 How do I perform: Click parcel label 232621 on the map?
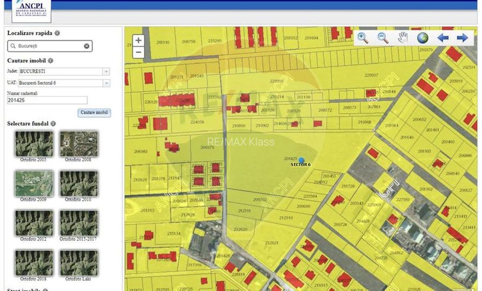(x=272, y=243)
